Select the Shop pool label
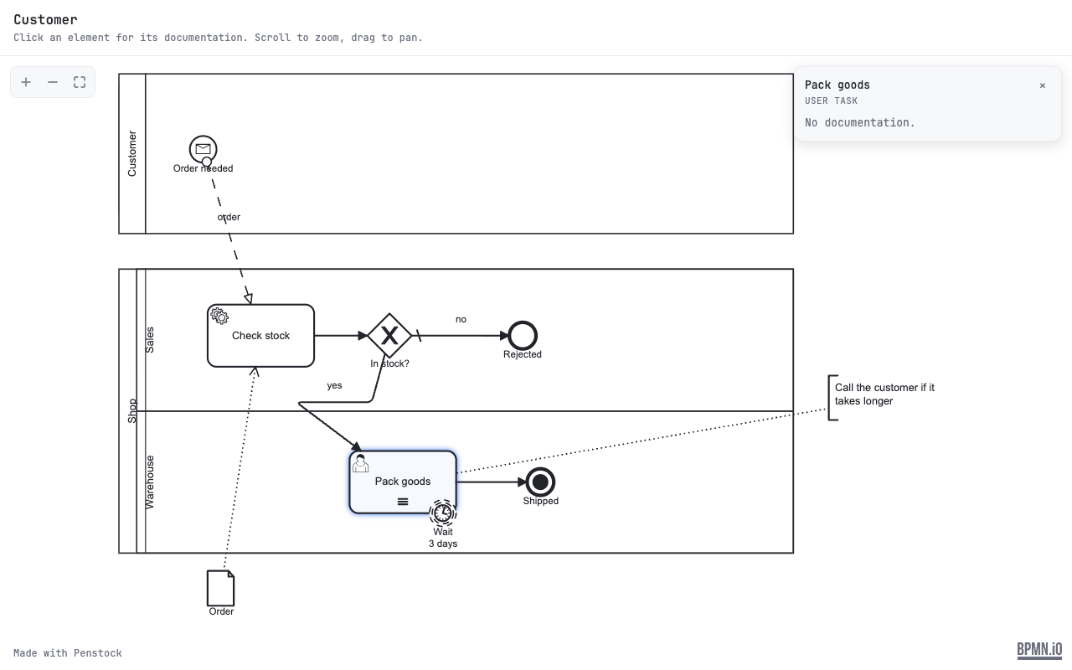1072x670 pixels. tap(132, 410)
